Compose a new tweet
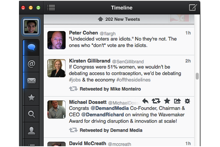Screen dimensions: 220x147 pyautogui.click(x=193, y=8)
